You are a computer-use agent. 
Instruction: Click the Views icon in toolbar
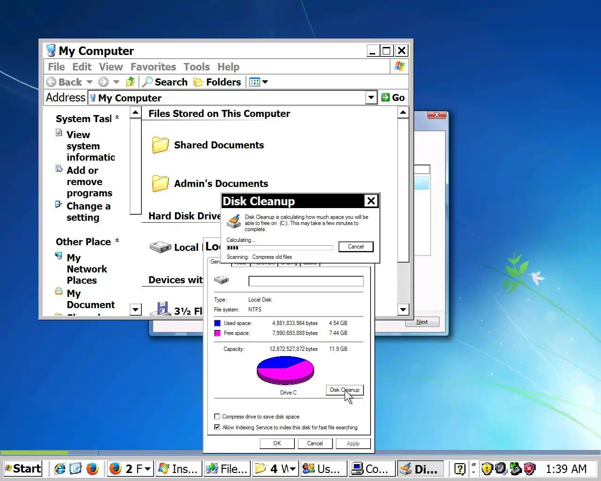[254, 82]
